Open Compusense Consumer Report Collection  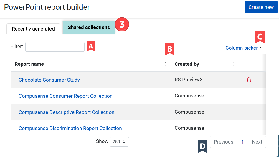pos(65,96)
